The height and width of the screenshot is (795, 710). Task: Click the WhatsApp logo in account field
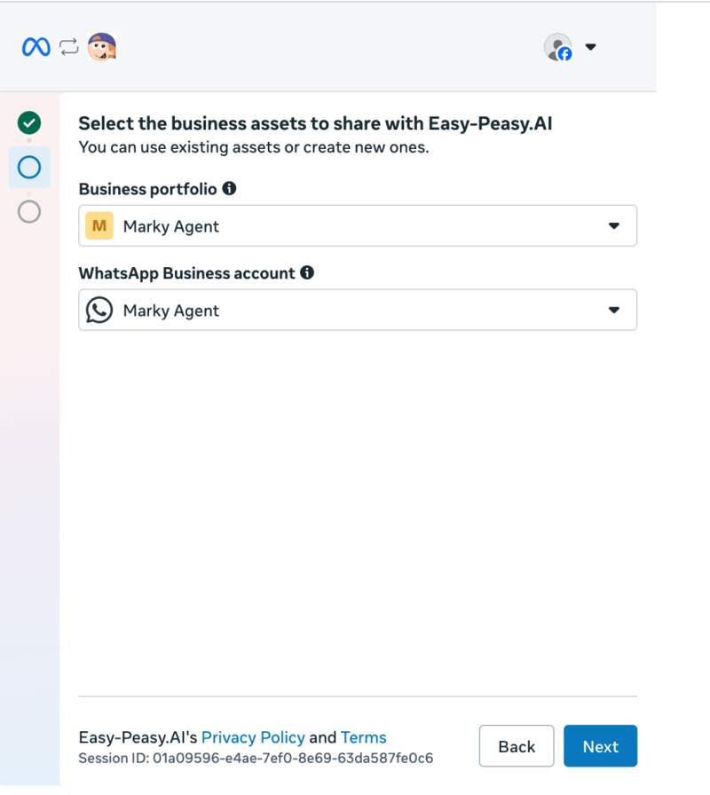click(x=99, y=310)
